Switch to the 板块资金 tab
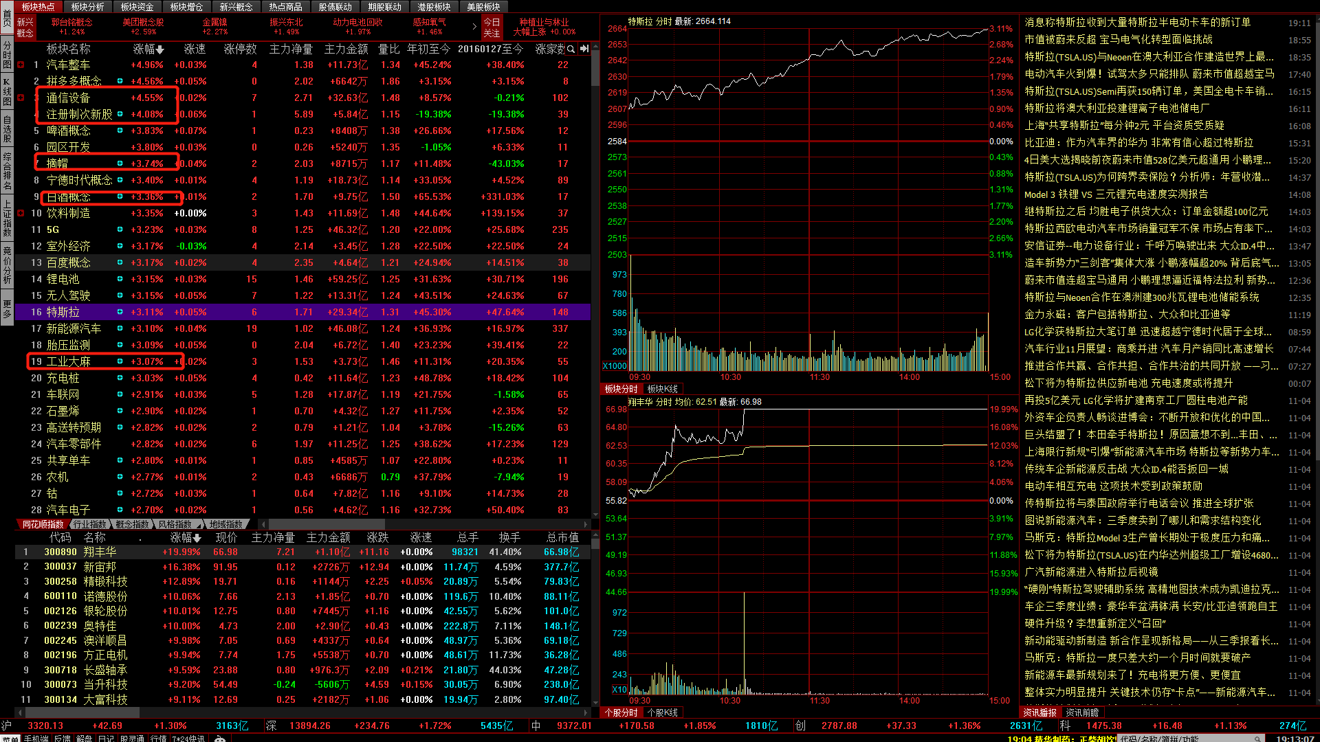This screenshot has width=1320, height=742. point(137,7)
